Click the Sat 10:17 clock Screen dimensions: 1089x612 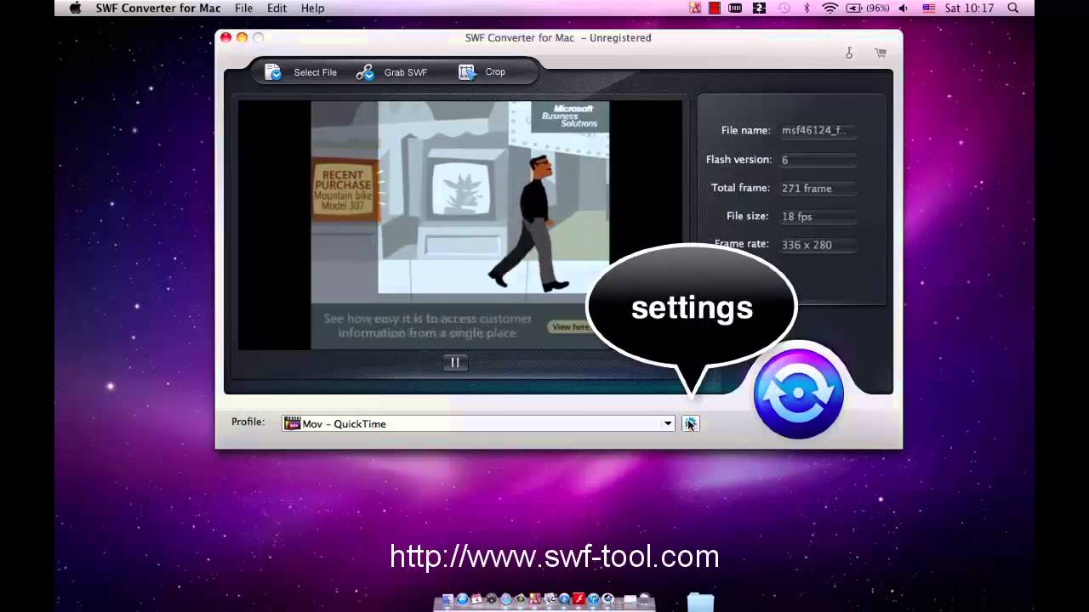tap(969, 8)
